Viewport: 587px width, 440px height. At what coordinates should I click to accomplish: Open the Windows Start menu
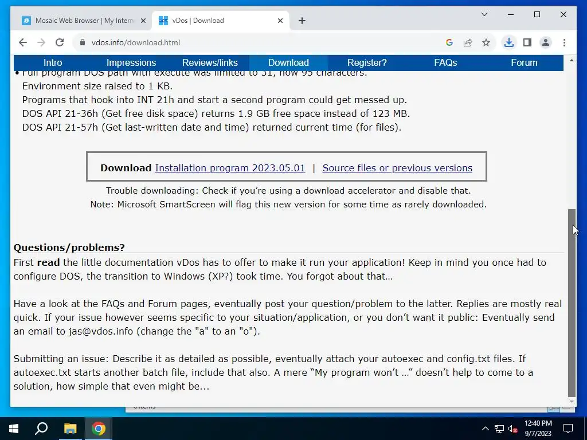[x=14, y=429]
